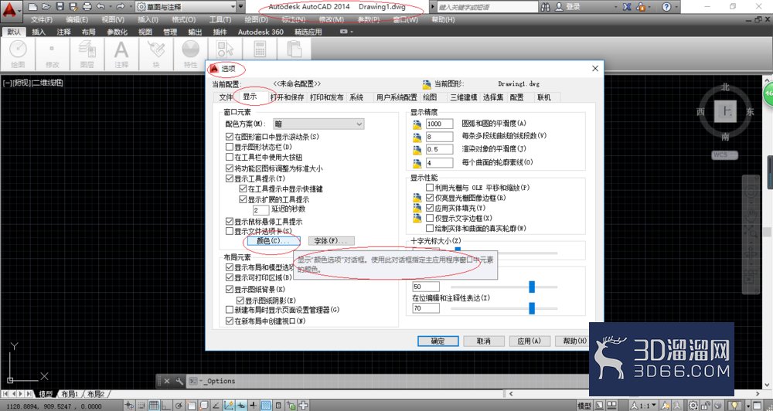Click the 字体(F)... button

pos(332,241)
